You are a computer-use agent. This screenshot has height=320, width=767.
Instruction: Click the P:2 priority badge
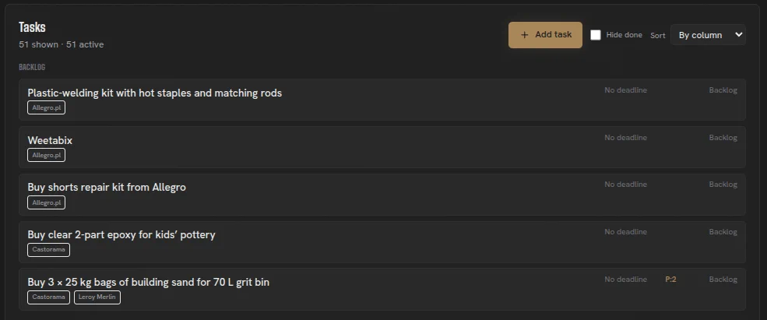(x=670, y=280)
